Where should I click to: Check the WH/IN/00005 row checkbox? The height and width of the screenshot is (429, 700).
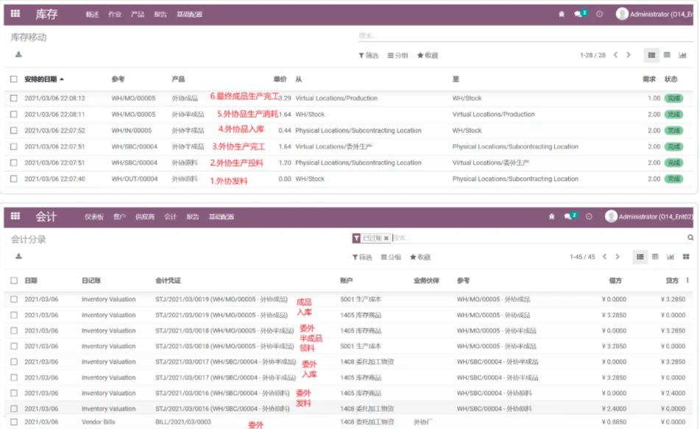(x=13, y=132)
